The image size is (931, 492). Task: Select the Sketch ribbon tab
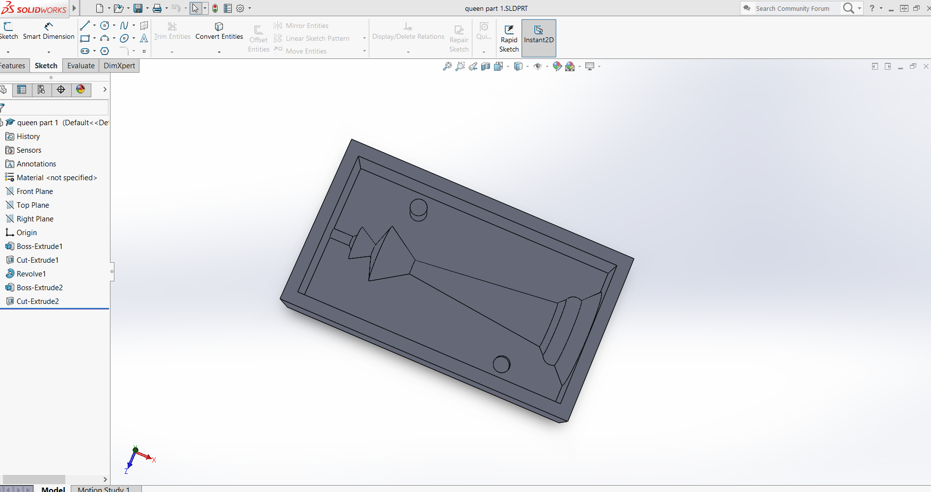46,66
